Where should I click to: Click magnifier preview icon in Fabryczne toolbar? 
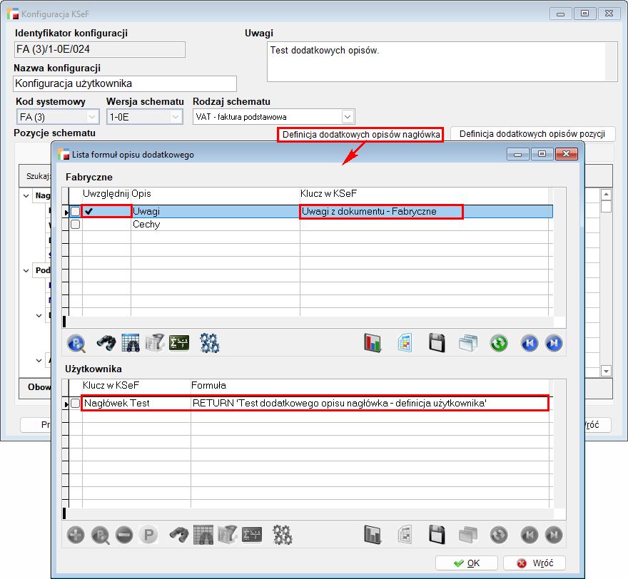(76, 343)
